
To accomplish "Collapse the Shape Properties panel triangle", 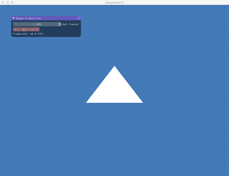I will tap(13, 18).
